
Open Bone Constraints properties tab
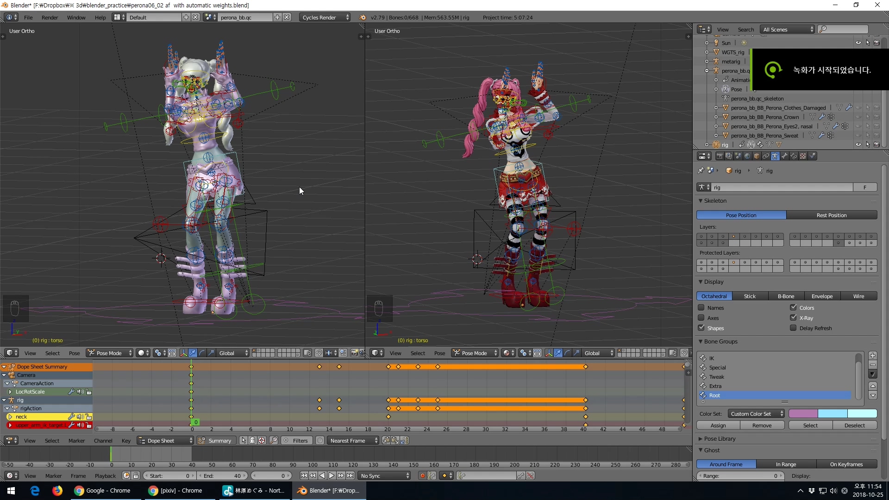point(794,156)
